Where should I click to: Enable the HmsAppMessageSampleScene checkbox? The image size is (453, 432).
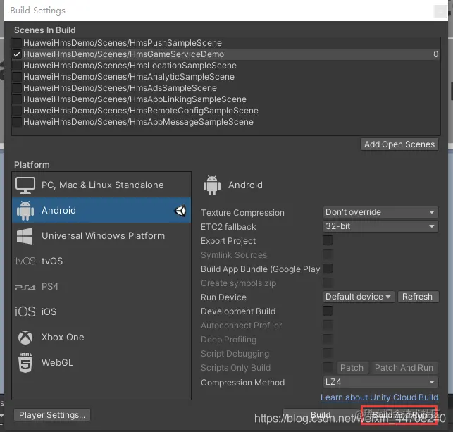[x=17, y=122]
